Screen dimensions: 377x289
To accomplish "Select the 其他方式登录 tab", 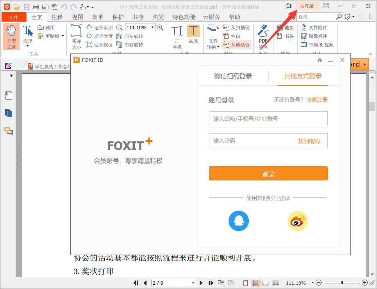I will pos(303,76).
